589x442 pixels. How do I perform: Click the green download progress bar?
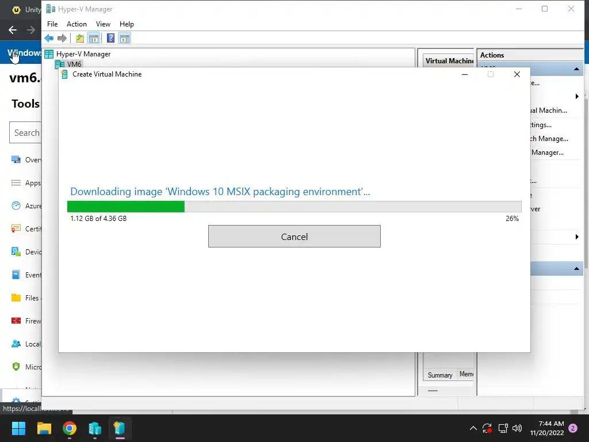pyautogui.click(x=126, y=207)
